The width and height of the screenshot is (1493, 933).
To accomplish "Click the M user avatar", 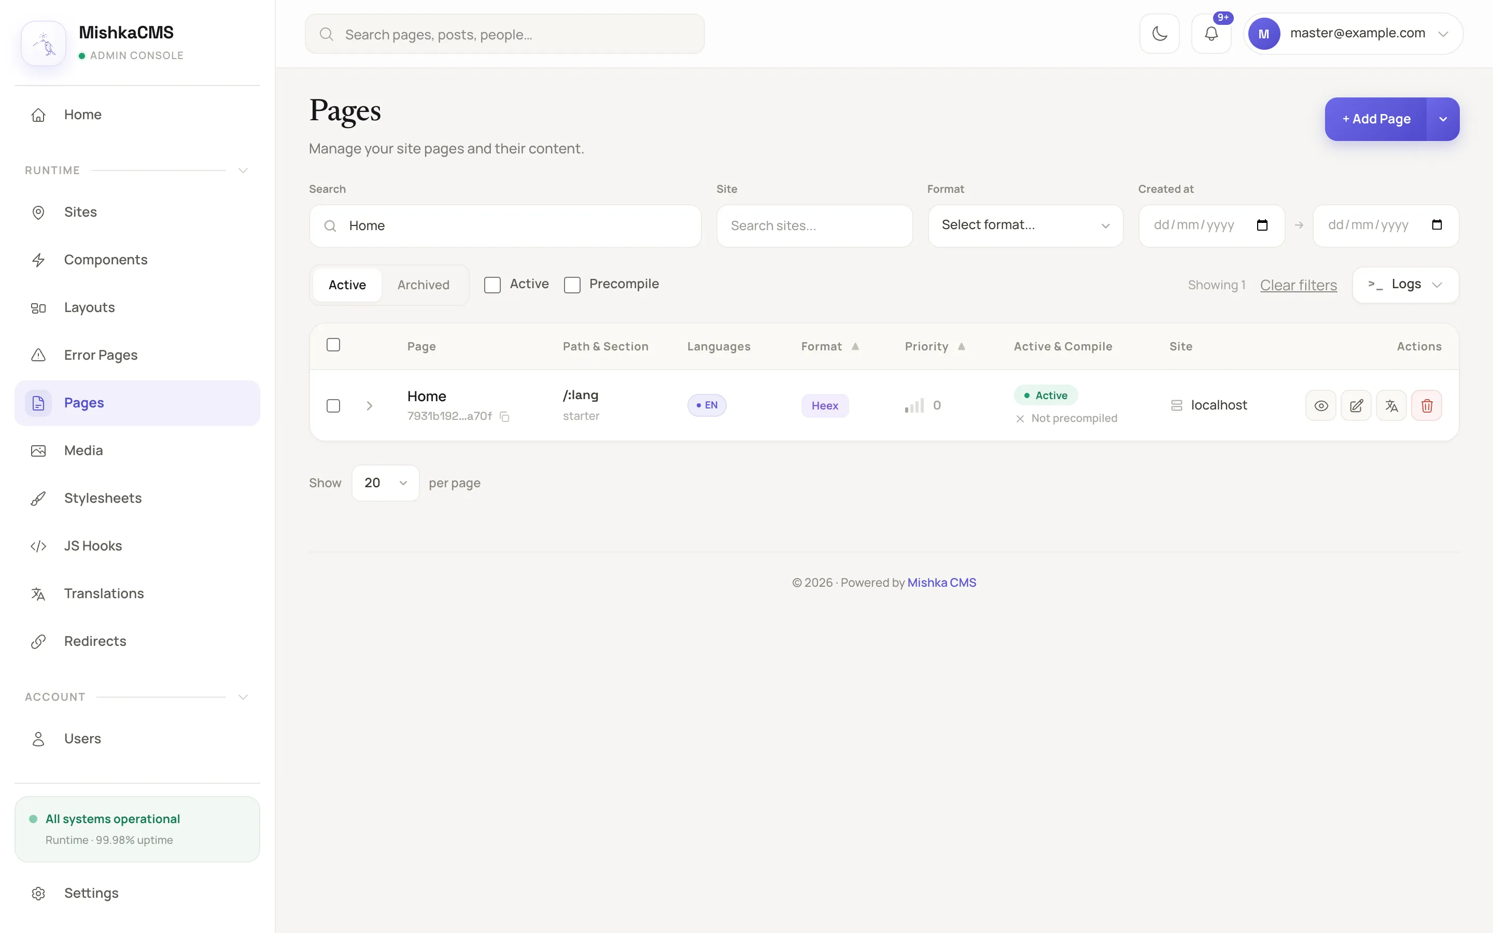I will 1263,34.
